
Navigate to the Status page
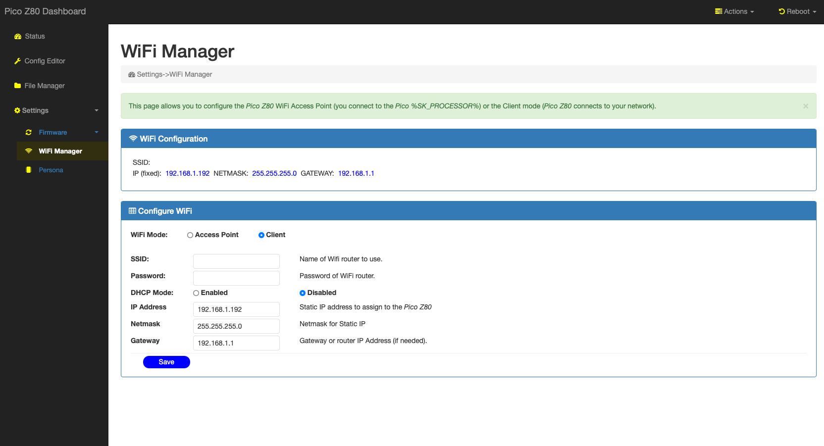tap(34, 36)
